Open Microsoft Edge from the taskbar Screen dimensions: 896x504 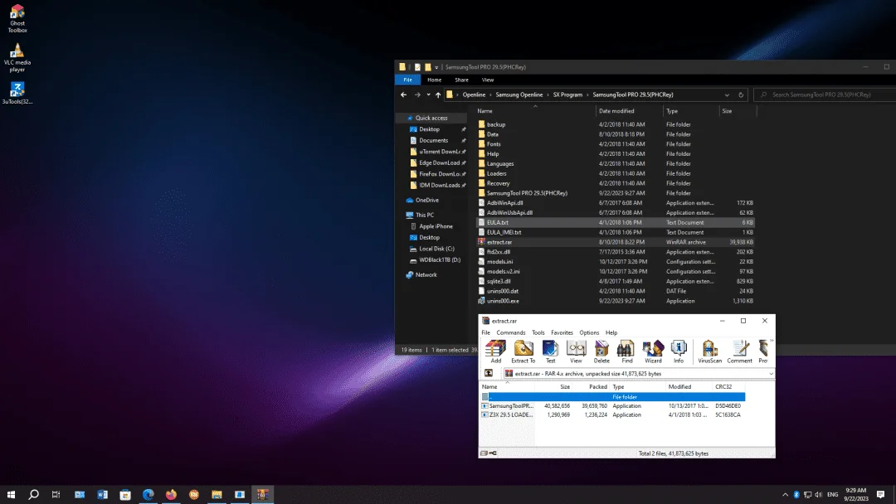click(148, 494)
